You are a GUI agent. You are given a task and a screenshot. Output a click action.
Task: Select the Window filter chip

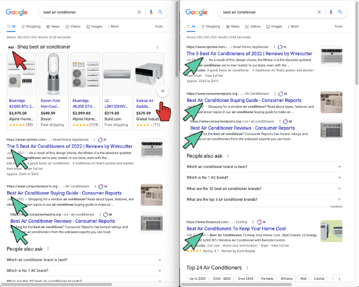287,278
